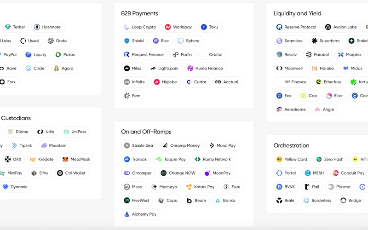Click the Morpho butterfly logo icon
This screenshot has width=368, height=230.
point(341,54)
